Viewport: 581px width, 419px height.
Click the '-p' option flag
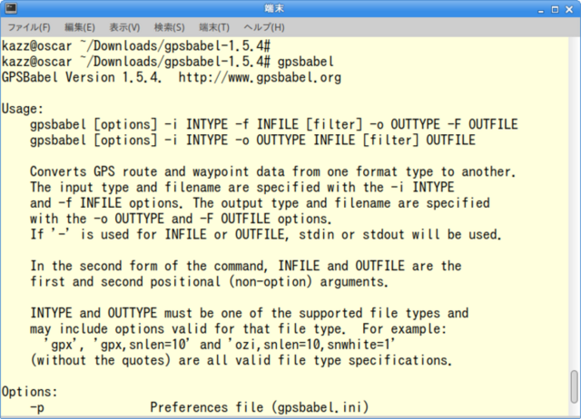[x=37, y=407]
